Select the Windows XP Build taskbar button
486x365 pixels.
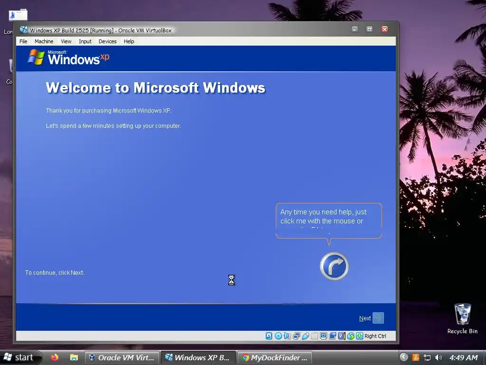click(198, 357)
